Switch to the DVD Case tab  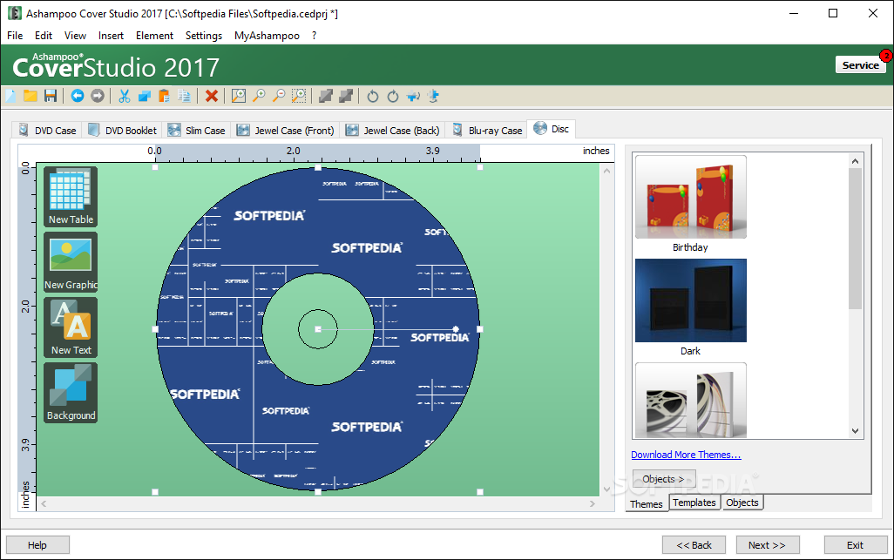click(x=47, y=130)
